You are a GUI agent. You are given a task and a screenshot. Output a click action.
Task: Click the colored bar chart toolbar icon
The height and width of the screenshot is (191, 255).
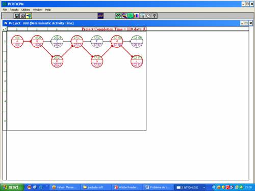tap(136, 16)
